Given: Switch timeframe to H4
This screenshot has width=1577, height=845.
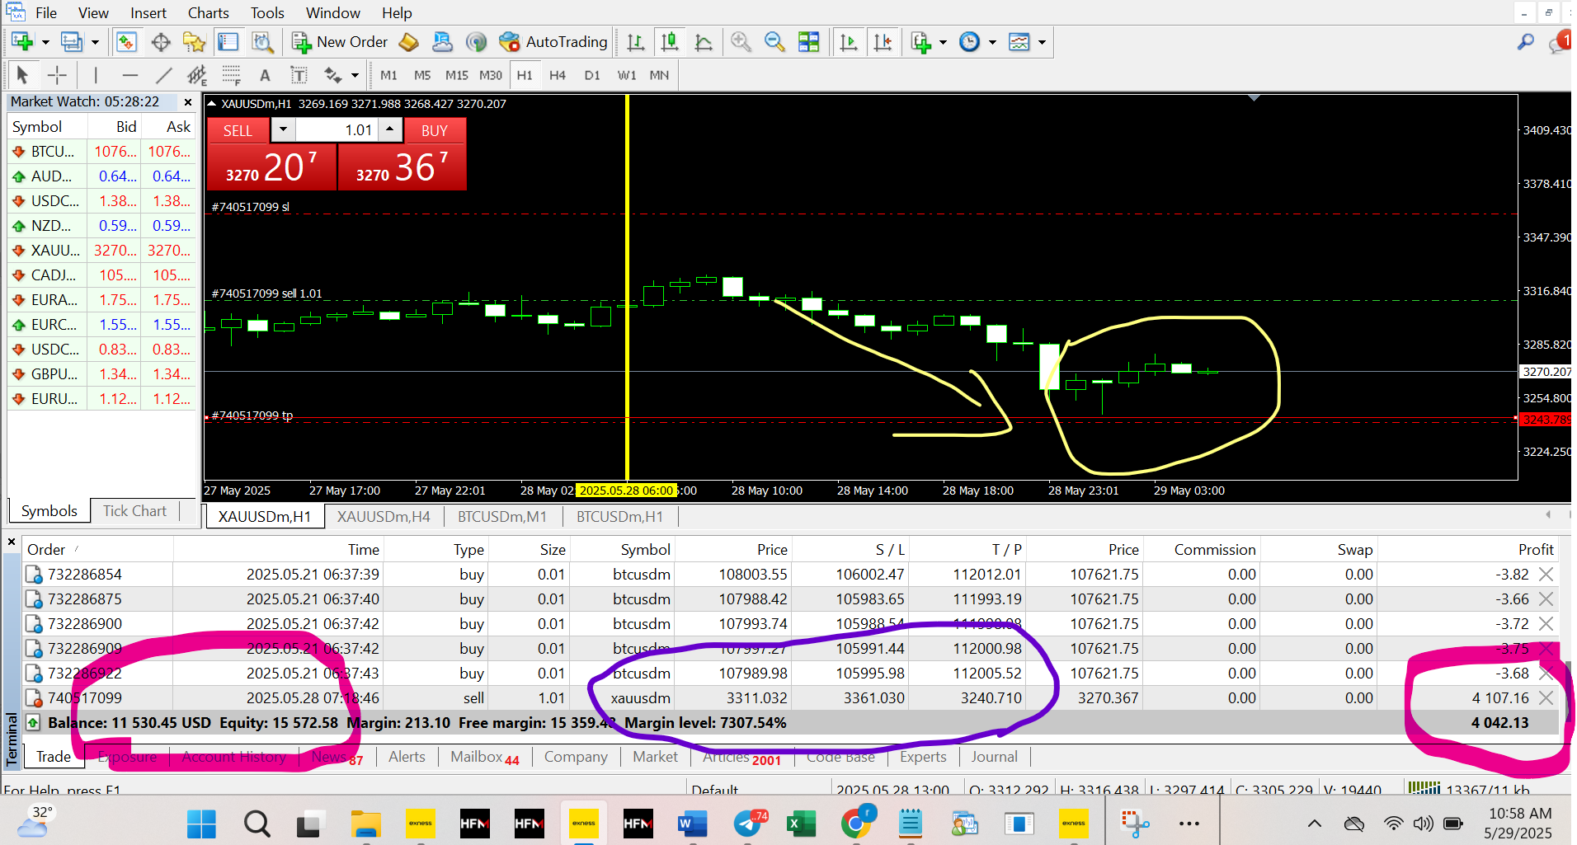Looking at the screenshot, I should click(558, 75).
